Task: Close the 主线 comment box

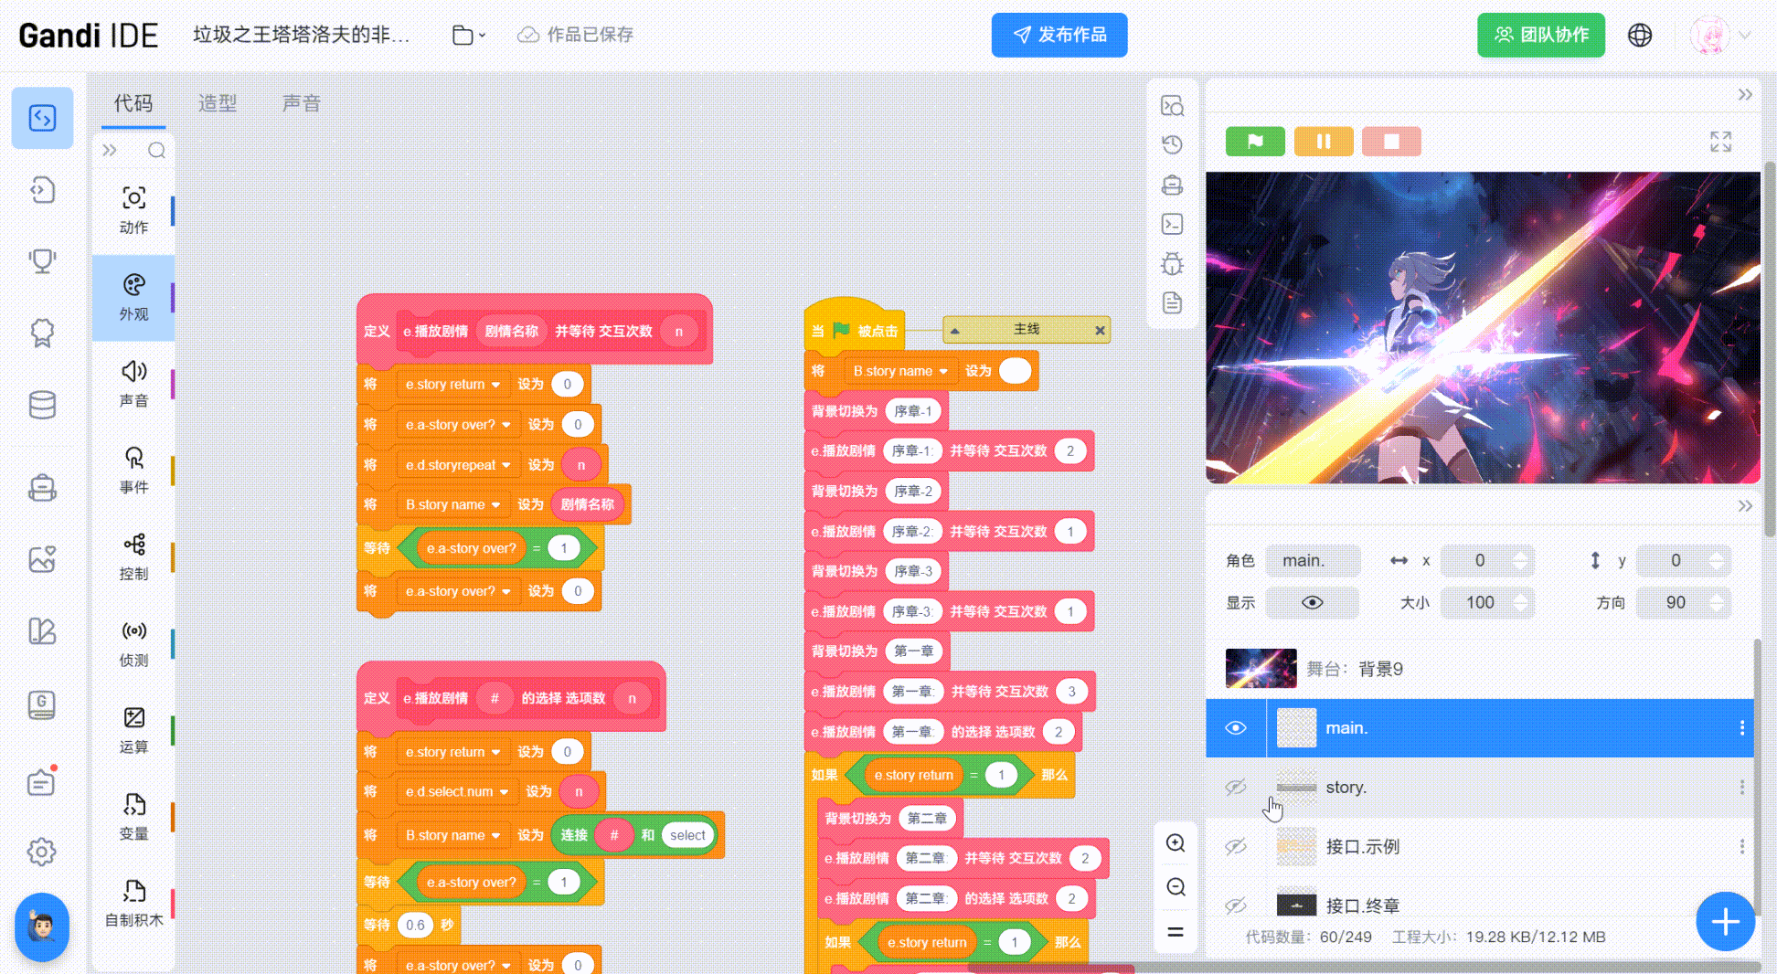Action: (x=1100, y=330)
